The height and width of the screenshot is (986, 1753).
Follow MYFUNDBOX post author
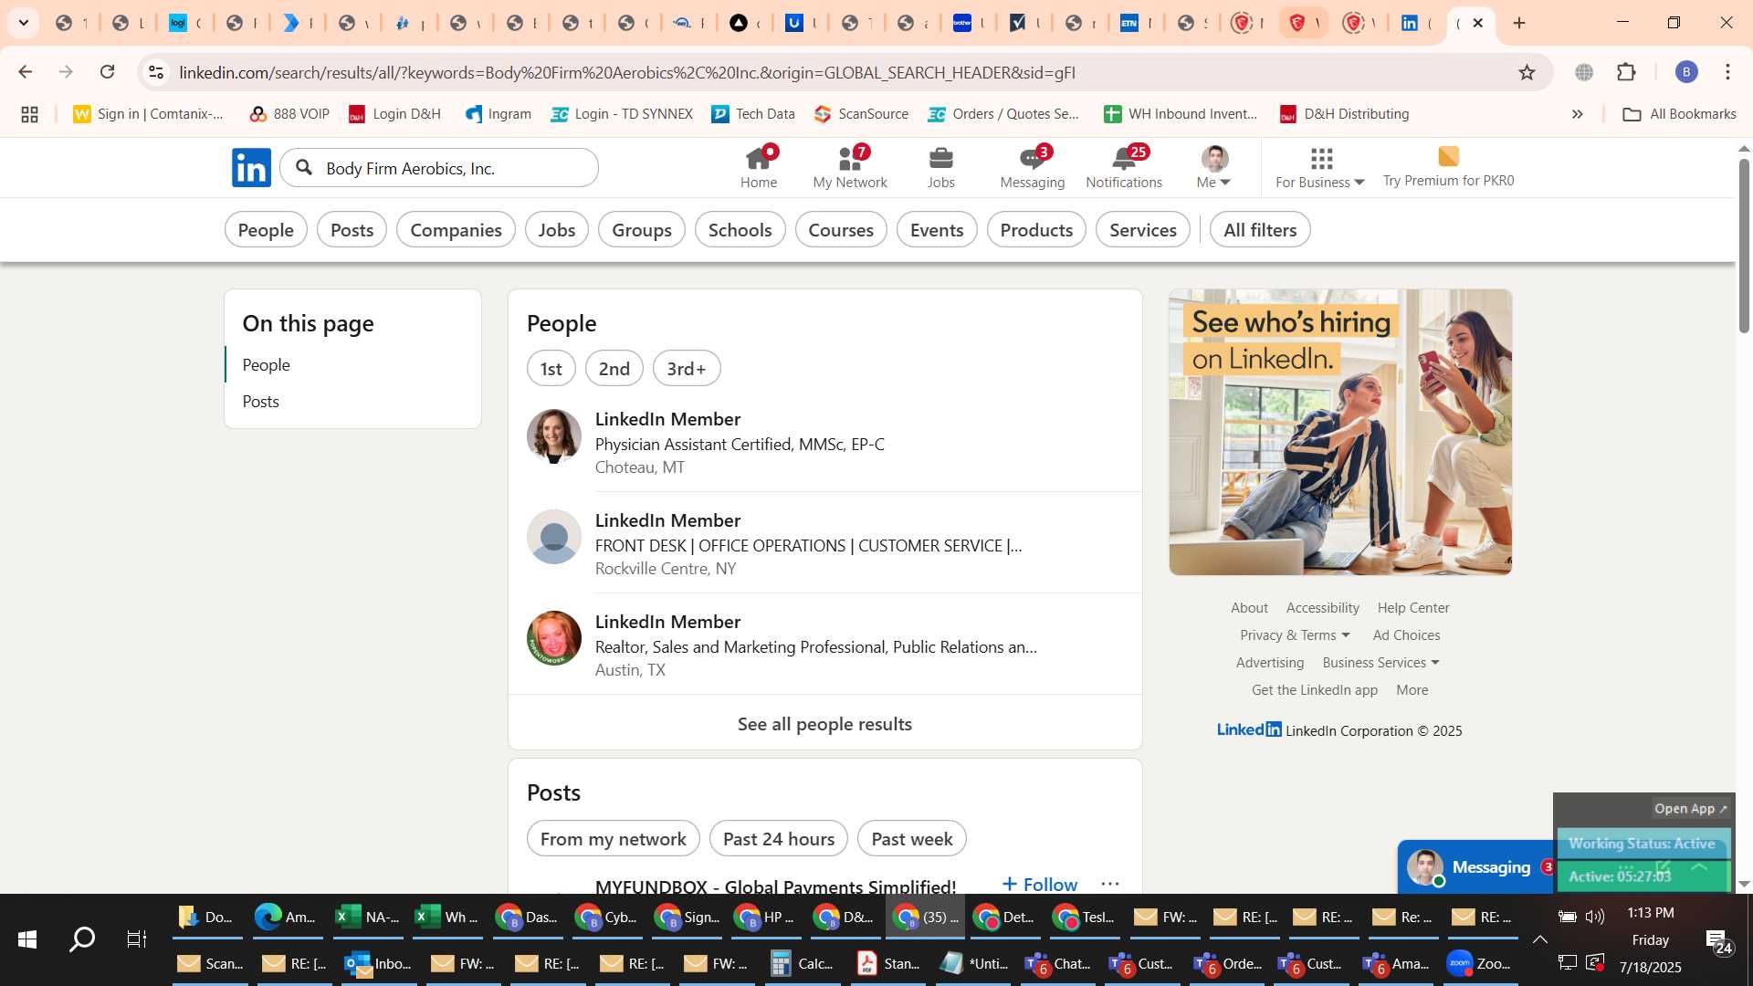[1039, 884]
